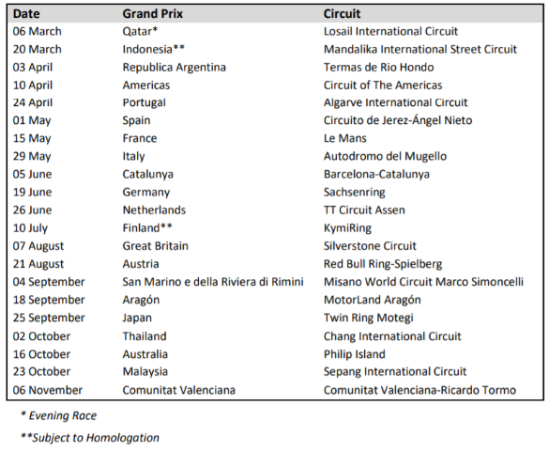Viewport: 549px width, 451px height.
Task: Click Circuito de Jerez-Ángel Nieto
Action: (398, 120)
